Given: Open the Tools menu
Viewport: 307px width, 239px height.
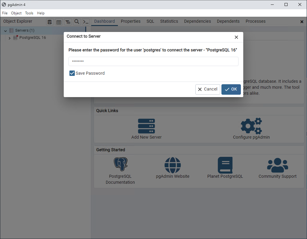Looking at the screenshot, I should pos(29,13).
